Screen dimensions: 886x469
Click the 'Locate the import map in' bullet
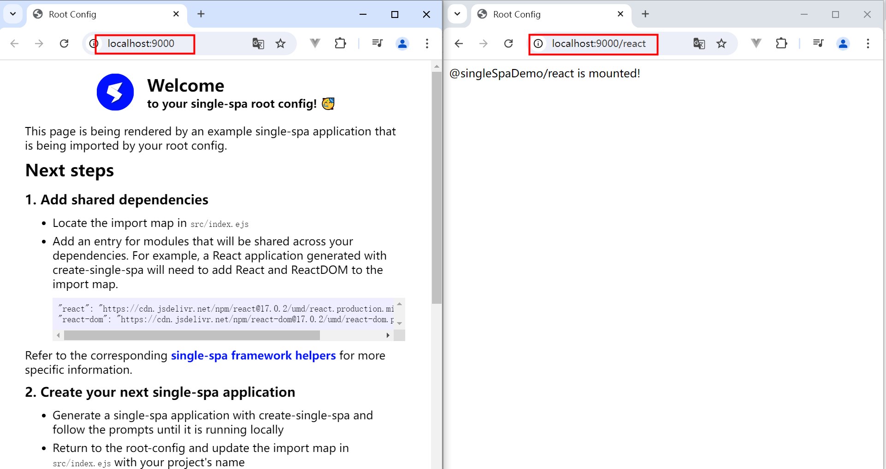tap(150, 223)
